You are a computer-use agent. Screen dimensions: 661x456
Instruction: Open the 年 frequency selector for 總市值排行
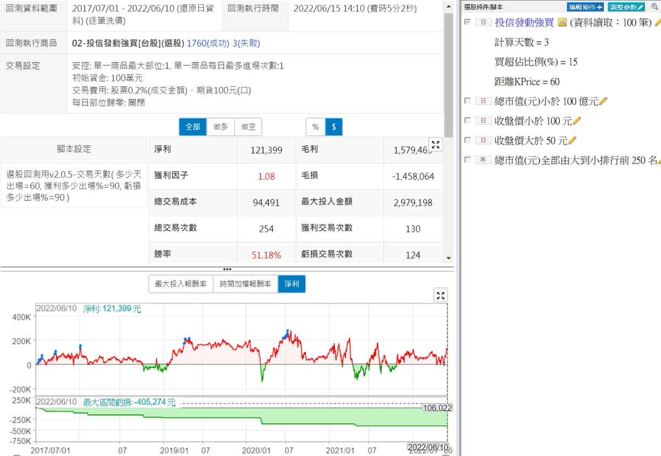click(x=483, y=161)
